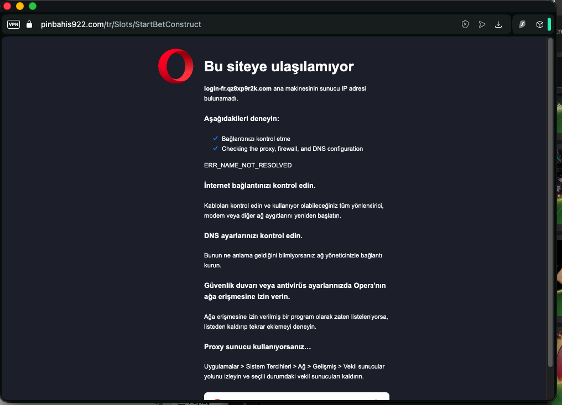Image resolution: width=562 pixels, height=405 pixels.
Task: Click the red close window button
Action: [x=7, y=6]
